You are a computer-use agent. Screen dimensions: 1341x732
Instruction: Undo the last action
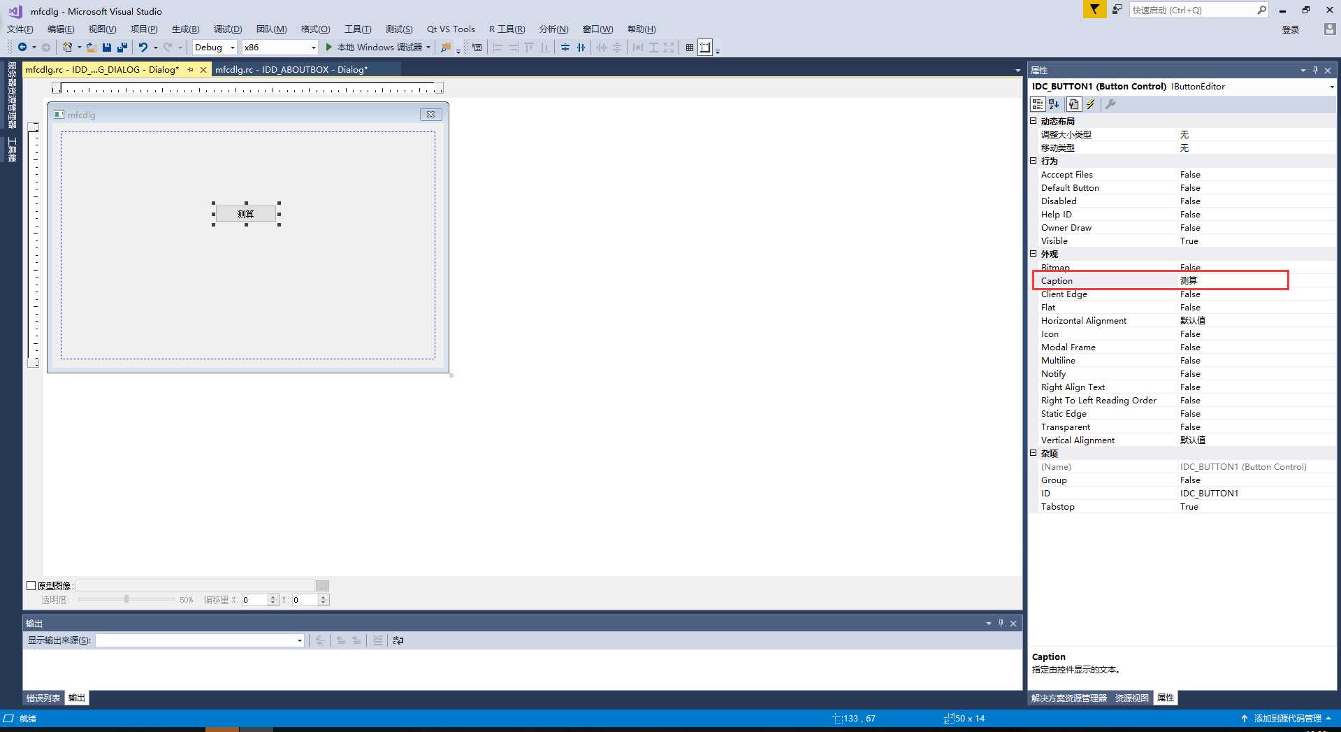tap(143, 47)
